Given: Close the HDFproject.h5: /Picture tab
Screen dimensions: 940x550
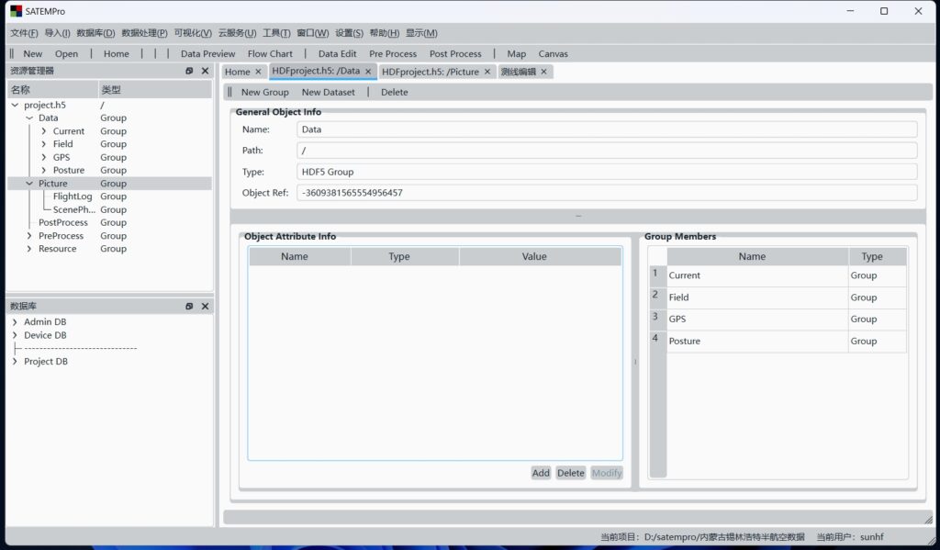Looking at the screenshot, I should pyautogui.click(x=487, y=72).
